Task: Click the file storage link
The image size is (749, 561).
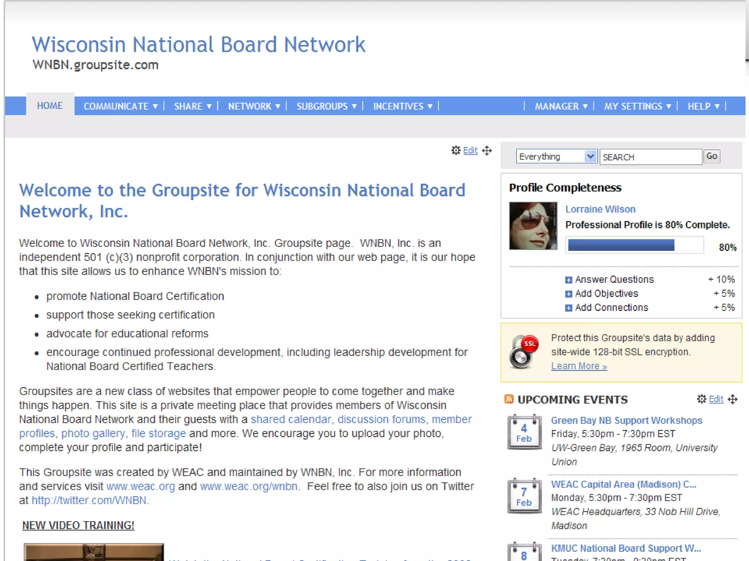Action: [x=158, y=434]
